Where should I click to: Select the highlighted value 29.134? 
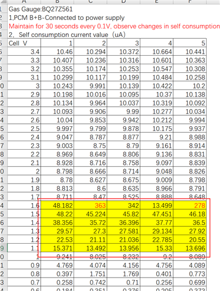pos(157,231)
